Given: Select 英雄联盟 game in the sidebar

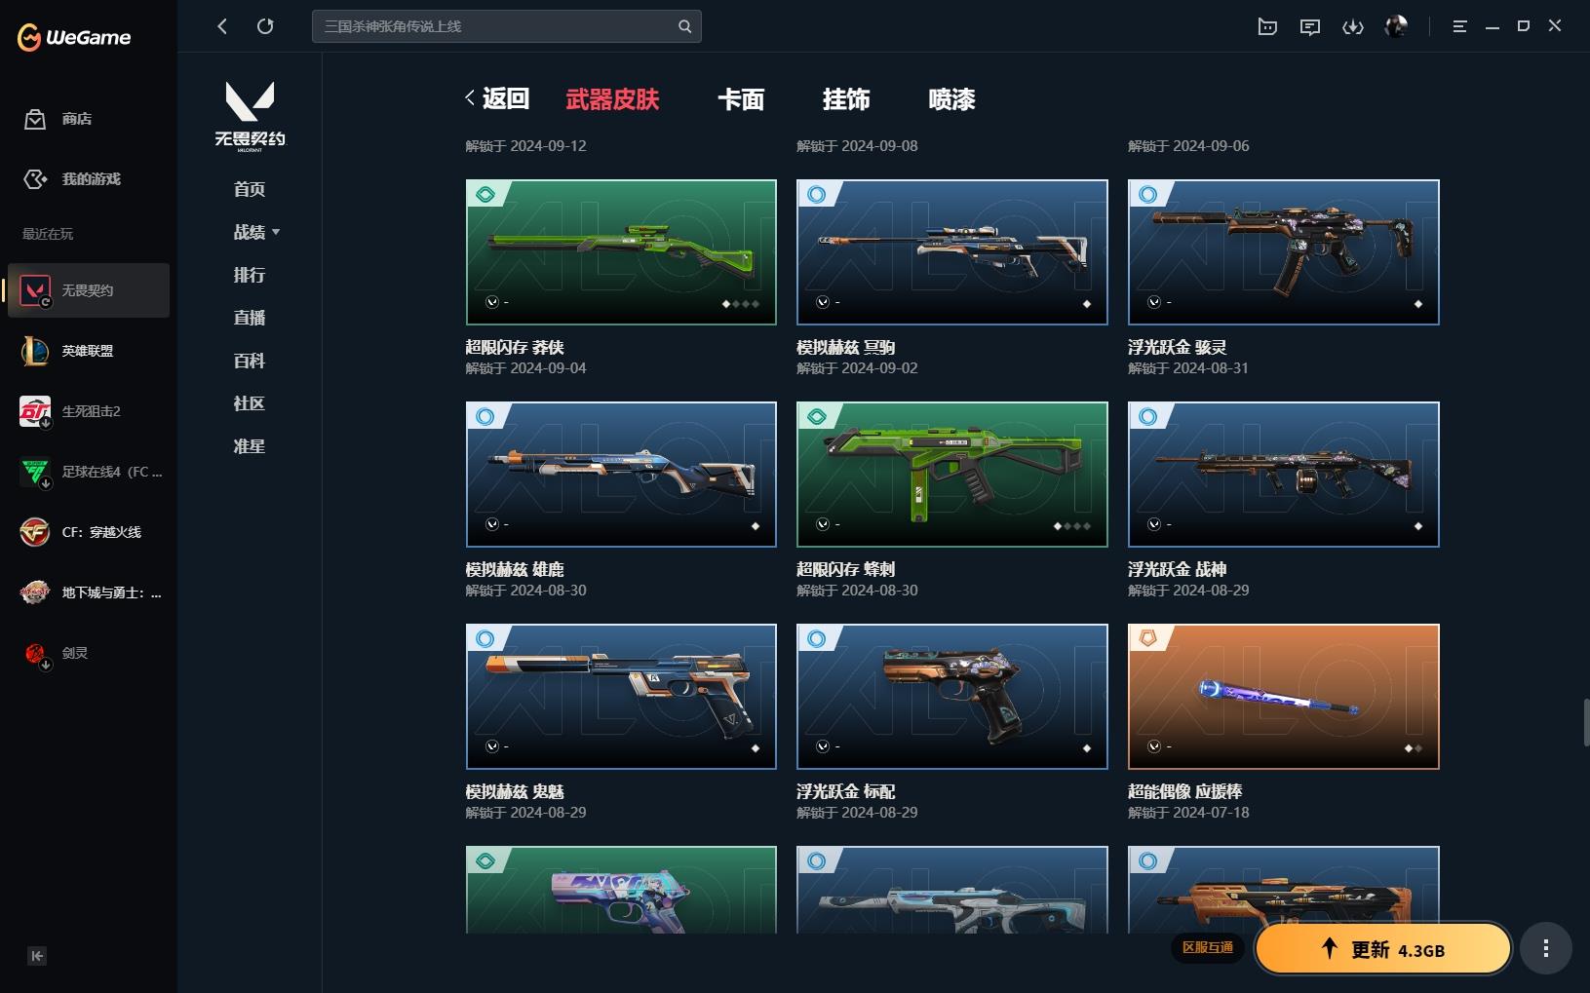Looking at the screenshot, I should (89, 351).
